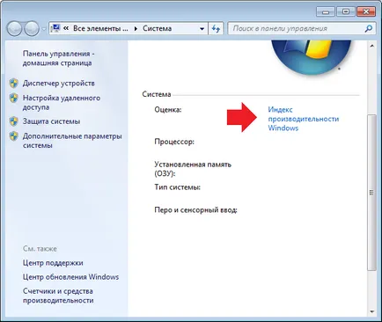Image resolution: width=382 pixels, height=322 pixels.
Task: Open 'Панель управления - домашняя страница' link
Action: [58, 58]
